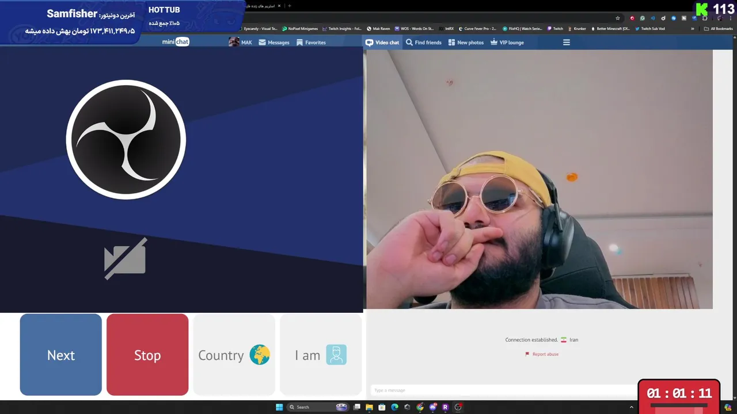Open Twitch Sub Vod bookmark
This screenshot has width=737, height=414.
[649, 29]
